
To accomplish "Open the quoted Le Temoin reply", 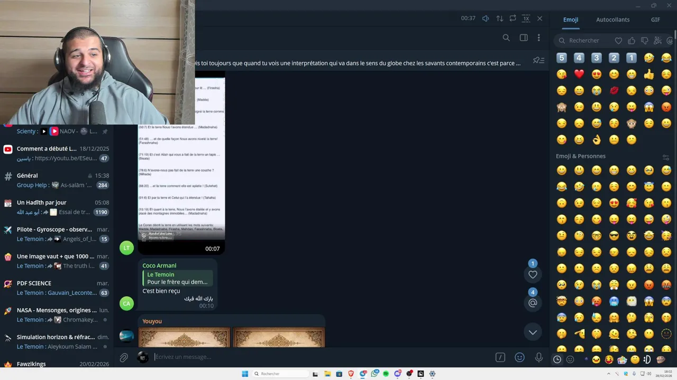I will click(x=178, y=278).
